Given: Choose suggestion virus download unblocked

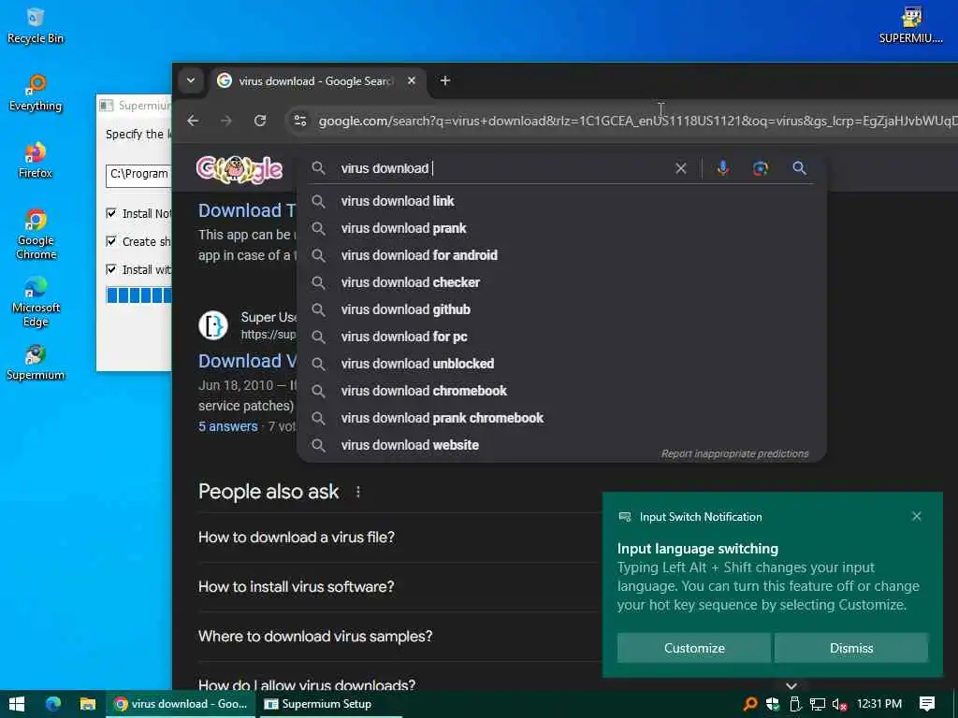Looking at the screenshot, I should [x=561, y=364].
